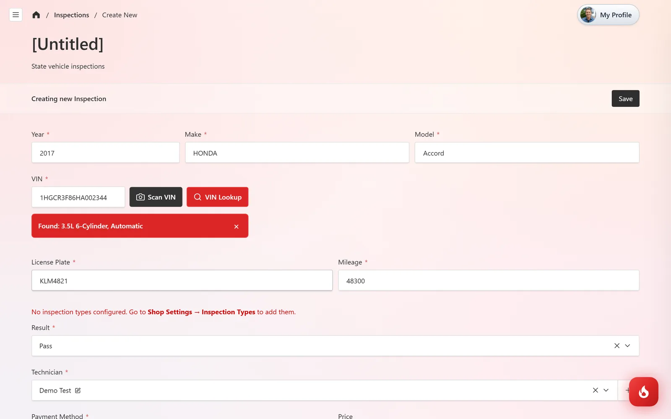Click into the Mileage field
This screenshot has width=671, height=419.
[489, 280]
